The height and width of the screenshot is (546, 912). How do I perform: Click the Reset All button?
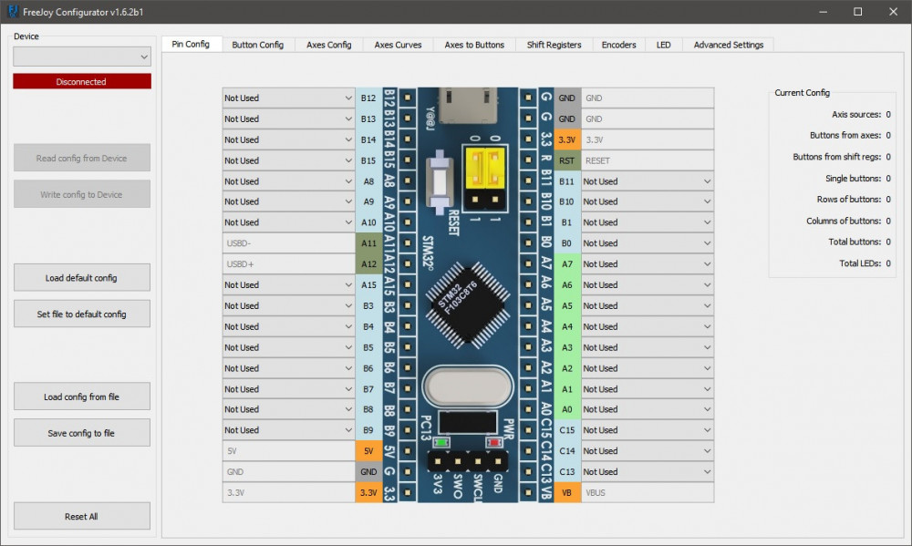click(82, 516)
